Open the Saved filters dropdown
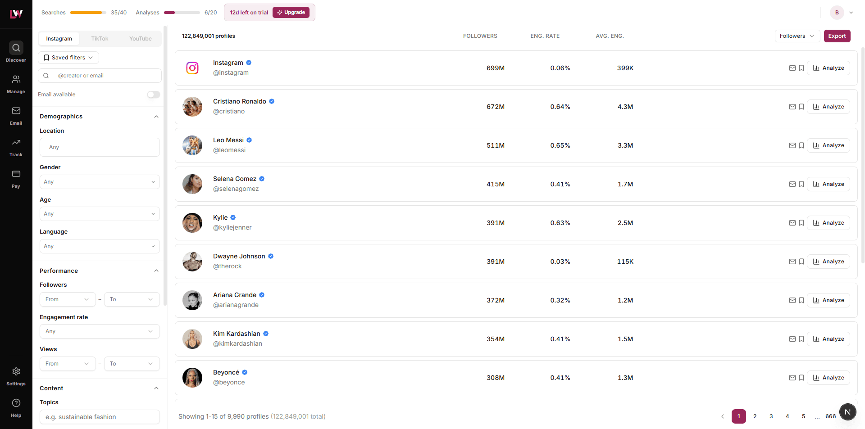865x429 pixels. 68,58
